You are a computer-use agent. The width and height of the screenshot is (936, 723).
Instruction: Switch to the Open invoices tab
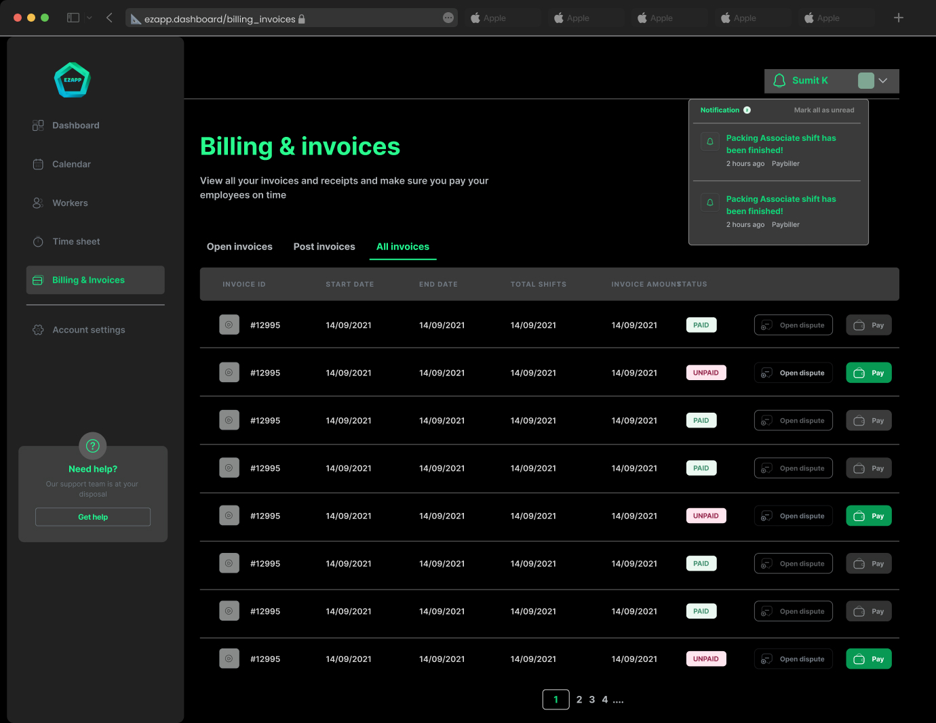tap(239, 247)
